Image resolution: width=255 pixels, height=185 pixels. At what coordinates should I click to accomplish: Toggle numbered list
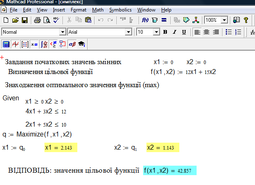(238, 32)
